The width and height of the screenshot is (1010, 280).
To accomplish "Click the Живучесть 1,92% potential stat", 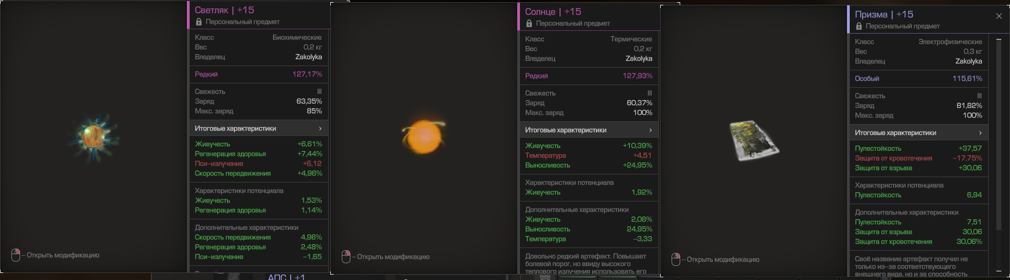I will 589,192.
